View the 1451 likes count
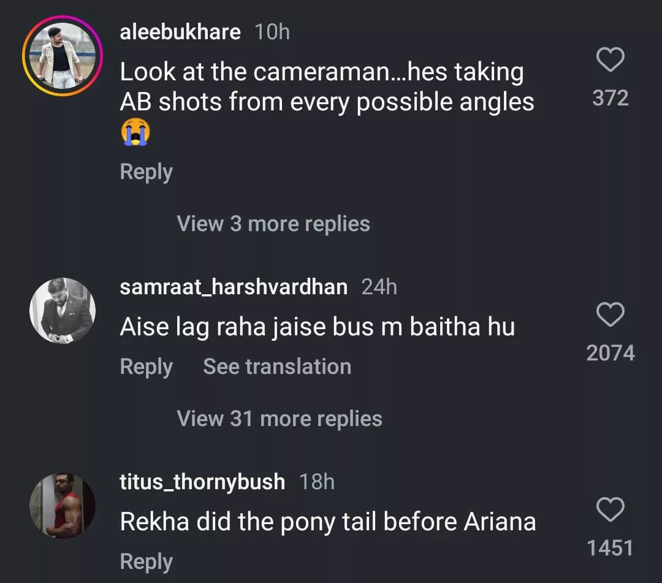This screenshot has height=583, width=662. click(611, 548)
